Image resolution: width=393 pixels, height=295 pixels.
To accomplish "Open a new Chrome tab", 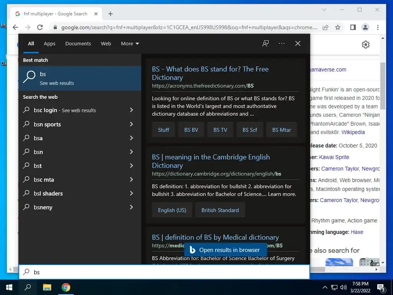I will [x=111, y=14].
